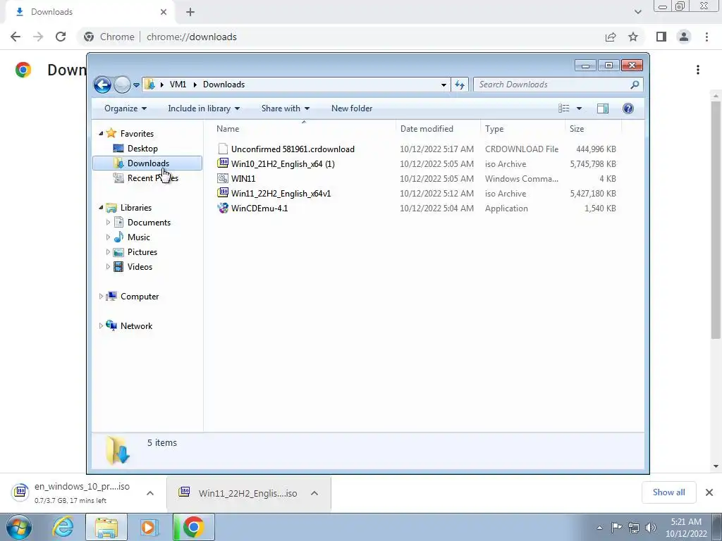
Task: Click Chrome back navigation arrow
Action: tap(16, 37)
